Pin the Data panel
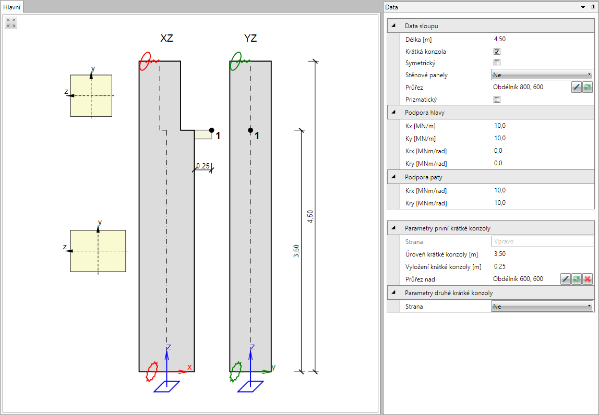599x415 pixels. (x=593, y=7)
